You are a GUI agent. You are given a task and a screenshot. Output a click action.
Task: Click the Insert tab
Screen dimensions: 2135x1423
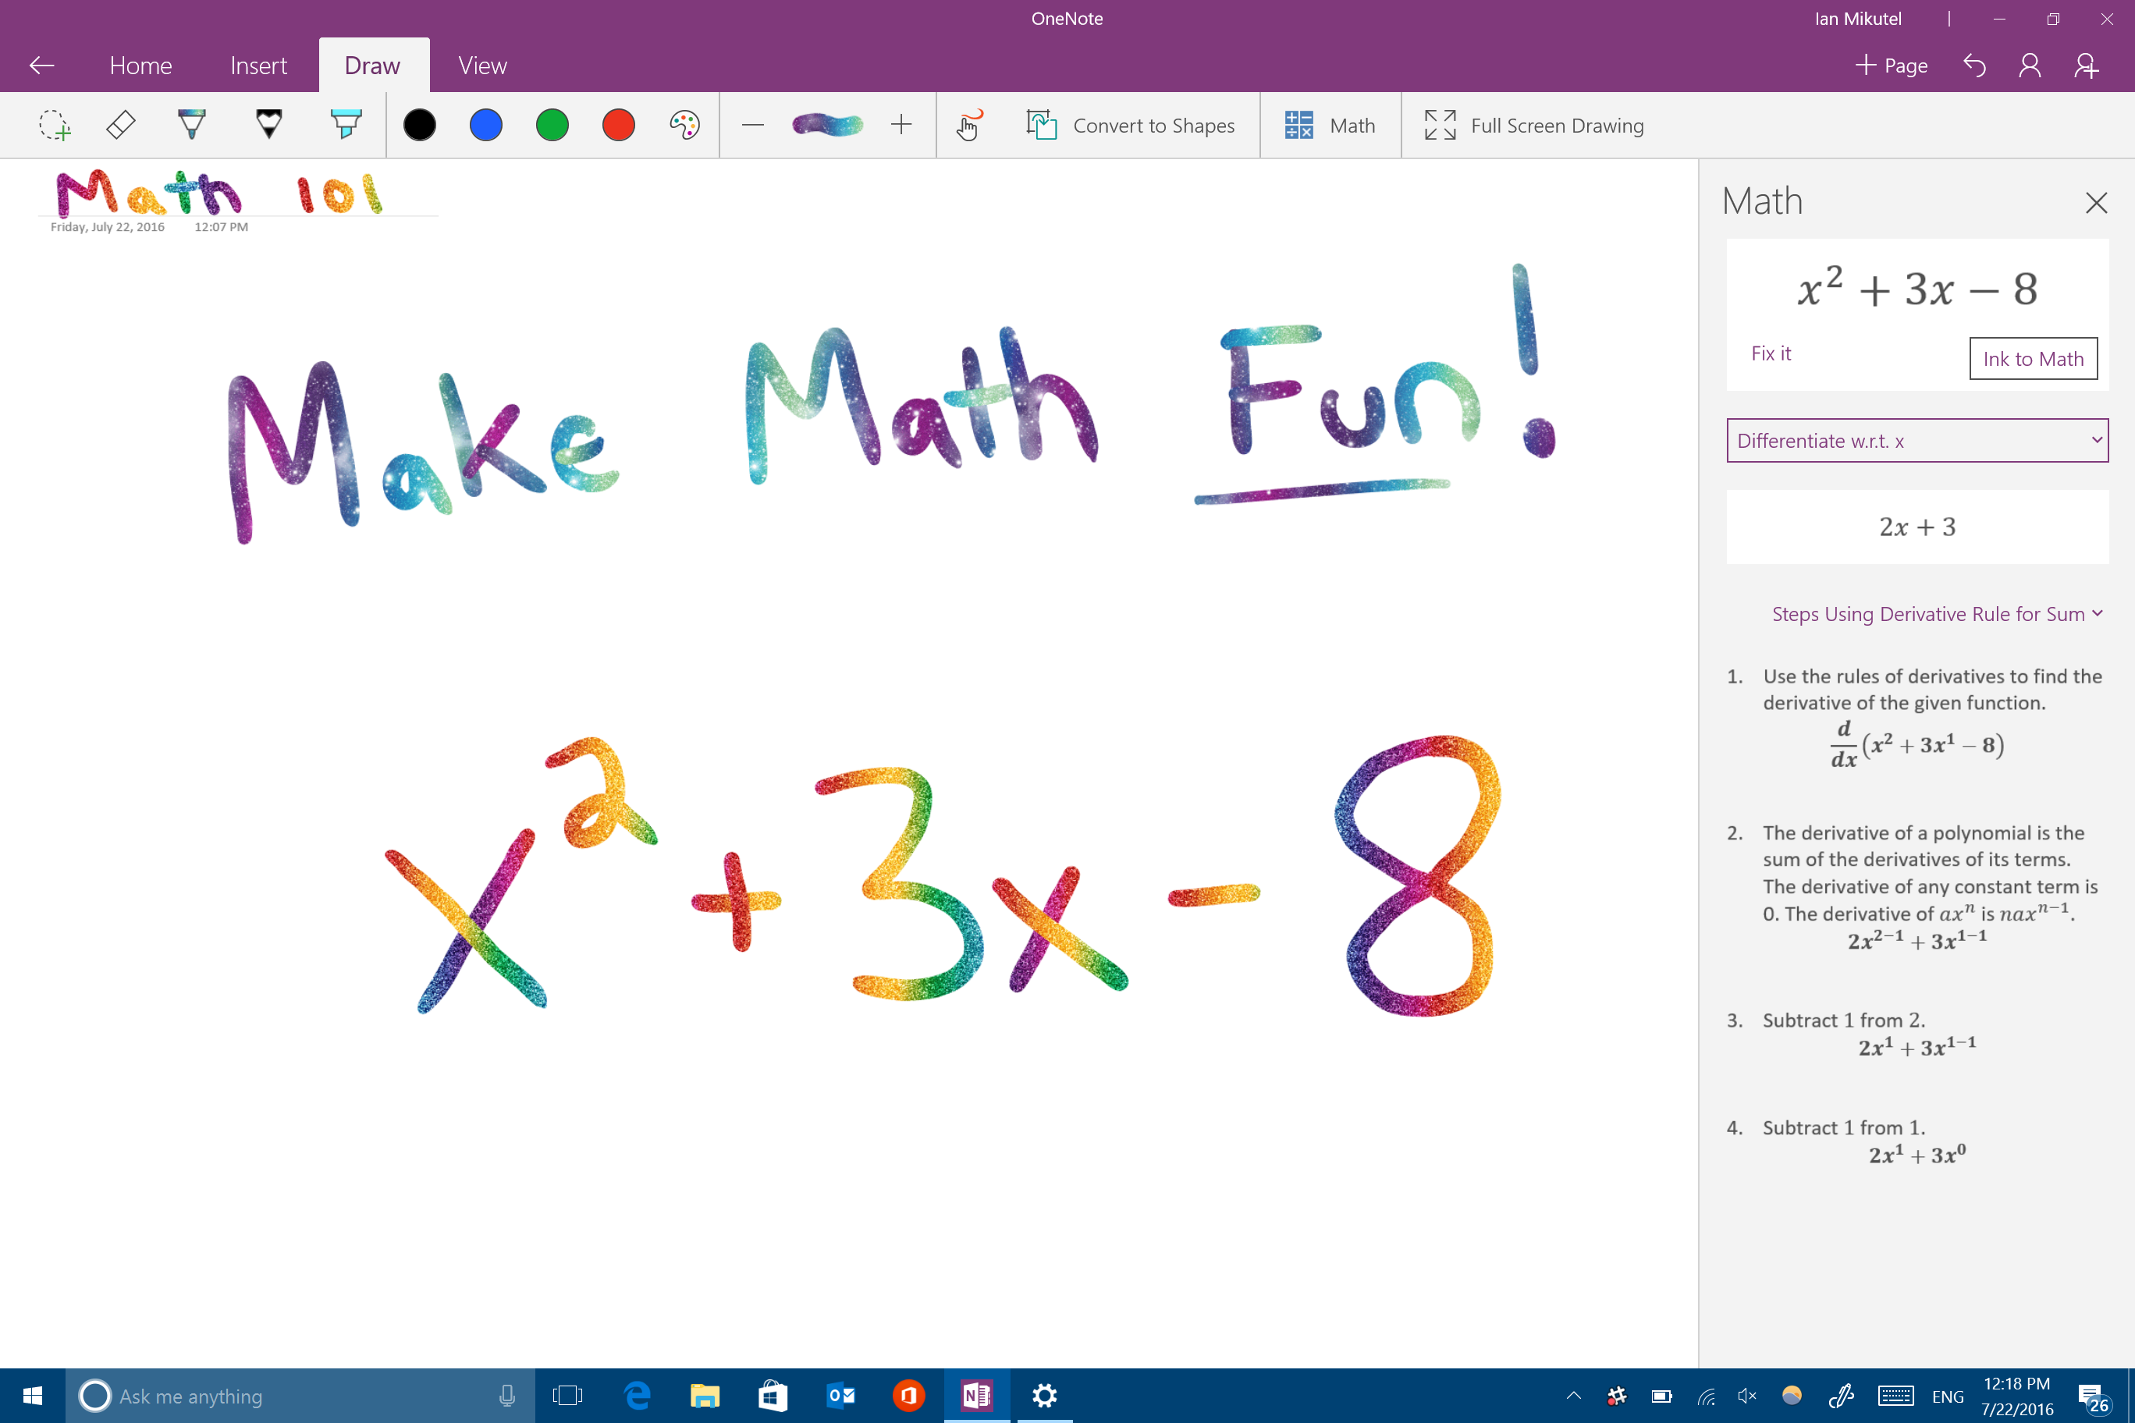(259, 65)
